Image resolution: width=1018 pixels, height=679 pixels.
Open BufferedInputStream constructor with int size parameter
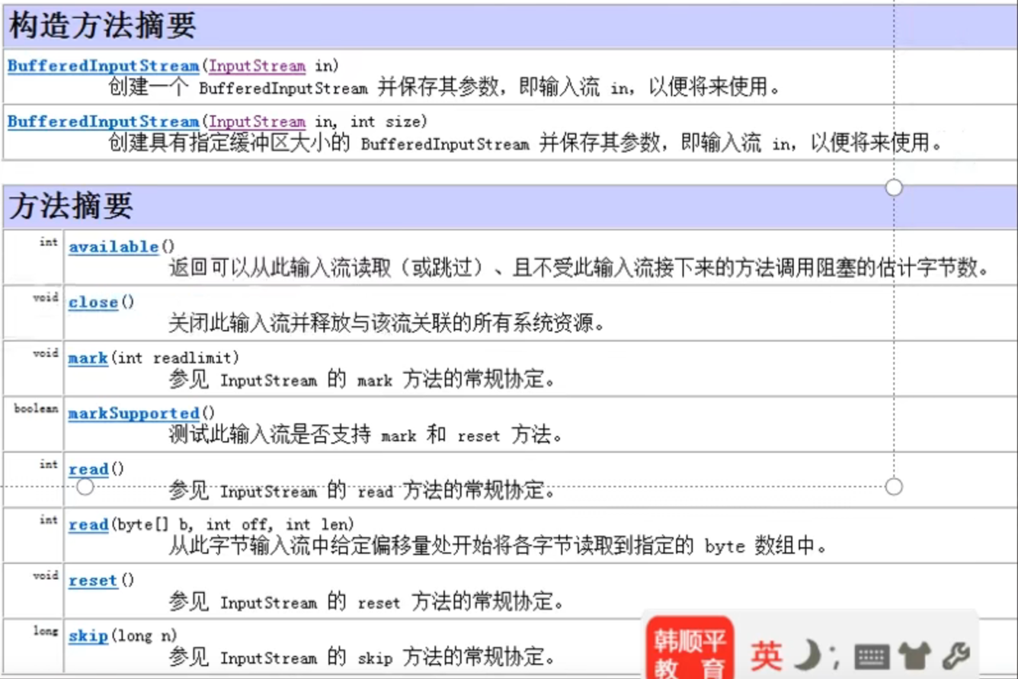[103, 122]
